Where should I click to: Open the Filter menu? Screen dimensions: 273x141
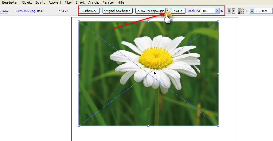click(x=68, y=2)
